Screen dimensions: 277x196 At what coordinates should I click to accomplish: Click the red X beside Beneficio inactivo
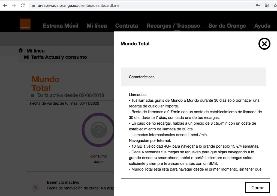click(x=35, y=188)
